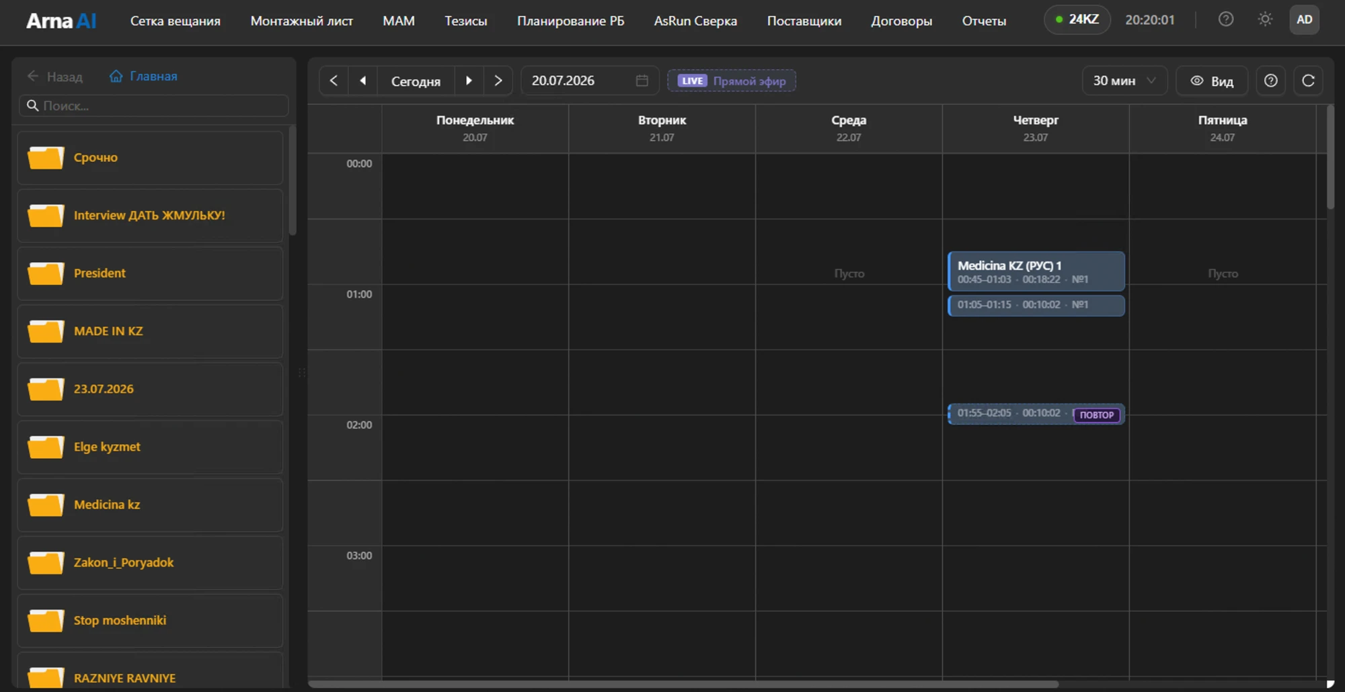Open the Medicina kz folder

pos(150,505)
